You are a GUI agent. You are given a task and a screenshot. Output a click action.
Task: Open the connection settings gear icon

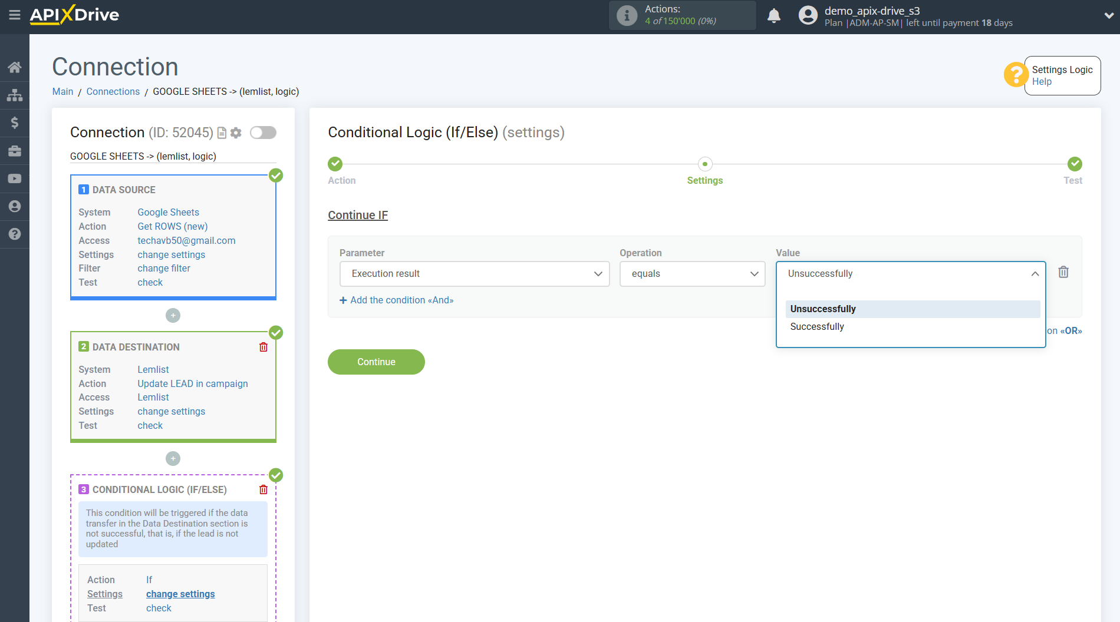click(236, 133)
